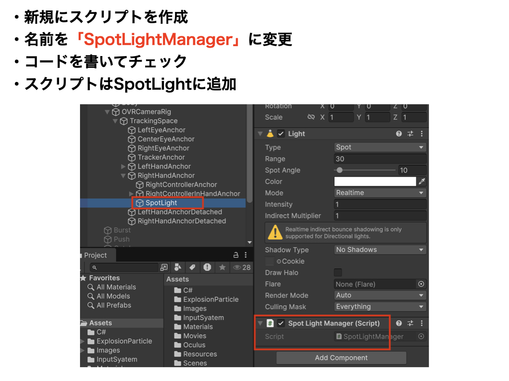Viewport: 509px width, 381px height.
Task: Open the light Type dropdown showing Spot
Action: tap(380, 147)
